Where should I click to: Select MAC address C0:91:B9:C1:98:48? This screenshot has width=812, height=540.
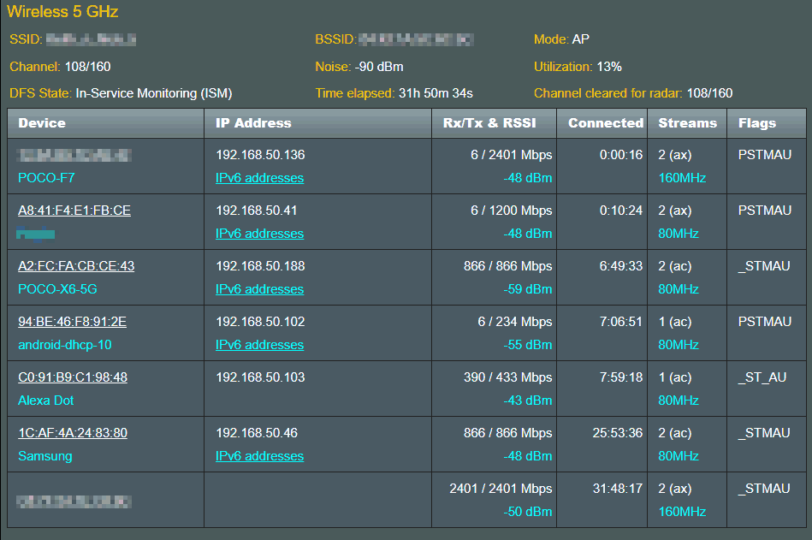(x=73, y=377)
